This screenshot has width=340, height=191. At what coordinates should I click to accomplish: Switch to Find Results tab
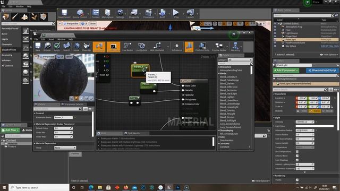(133, 133)
